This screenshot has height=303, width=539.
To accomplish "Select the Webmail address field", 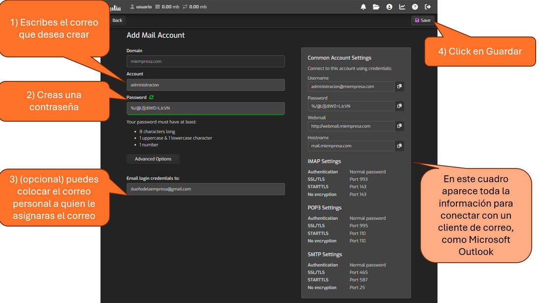I will (x=351, y=126).
